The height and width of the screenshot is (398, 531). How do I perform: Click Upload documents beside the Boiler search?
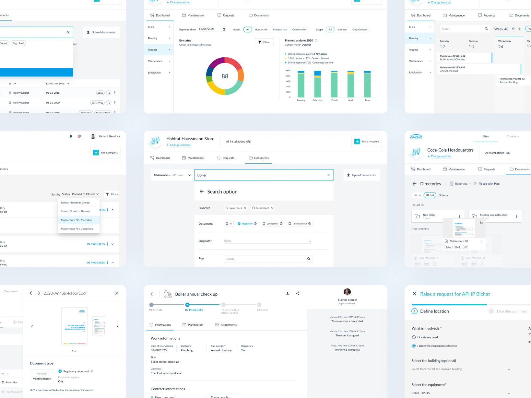(x=361, y=175)
